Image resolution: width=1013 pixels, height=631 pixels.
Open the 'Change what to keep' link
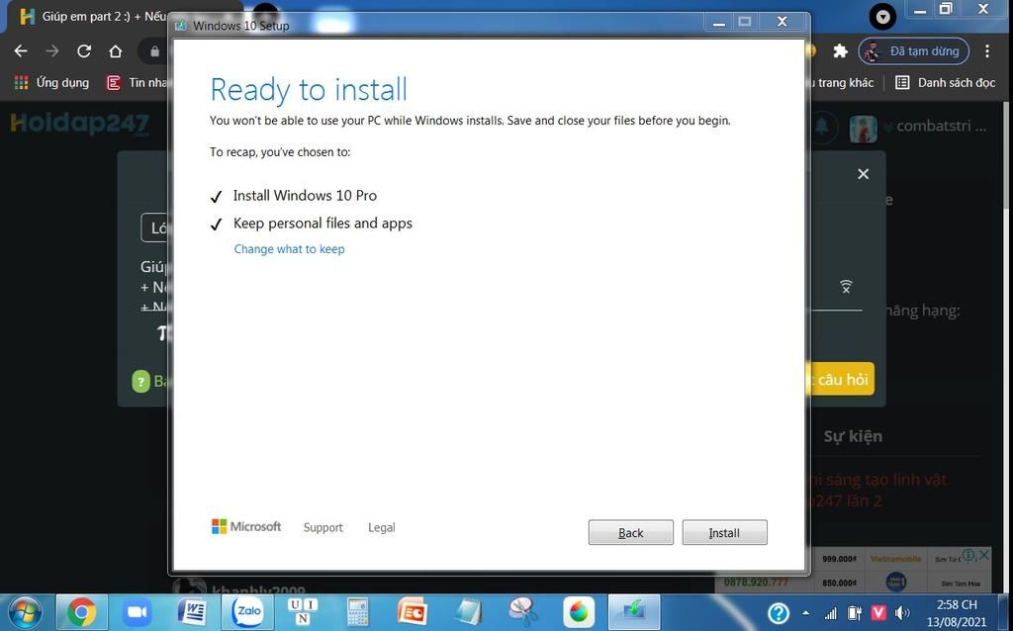[x=289, y=249]
